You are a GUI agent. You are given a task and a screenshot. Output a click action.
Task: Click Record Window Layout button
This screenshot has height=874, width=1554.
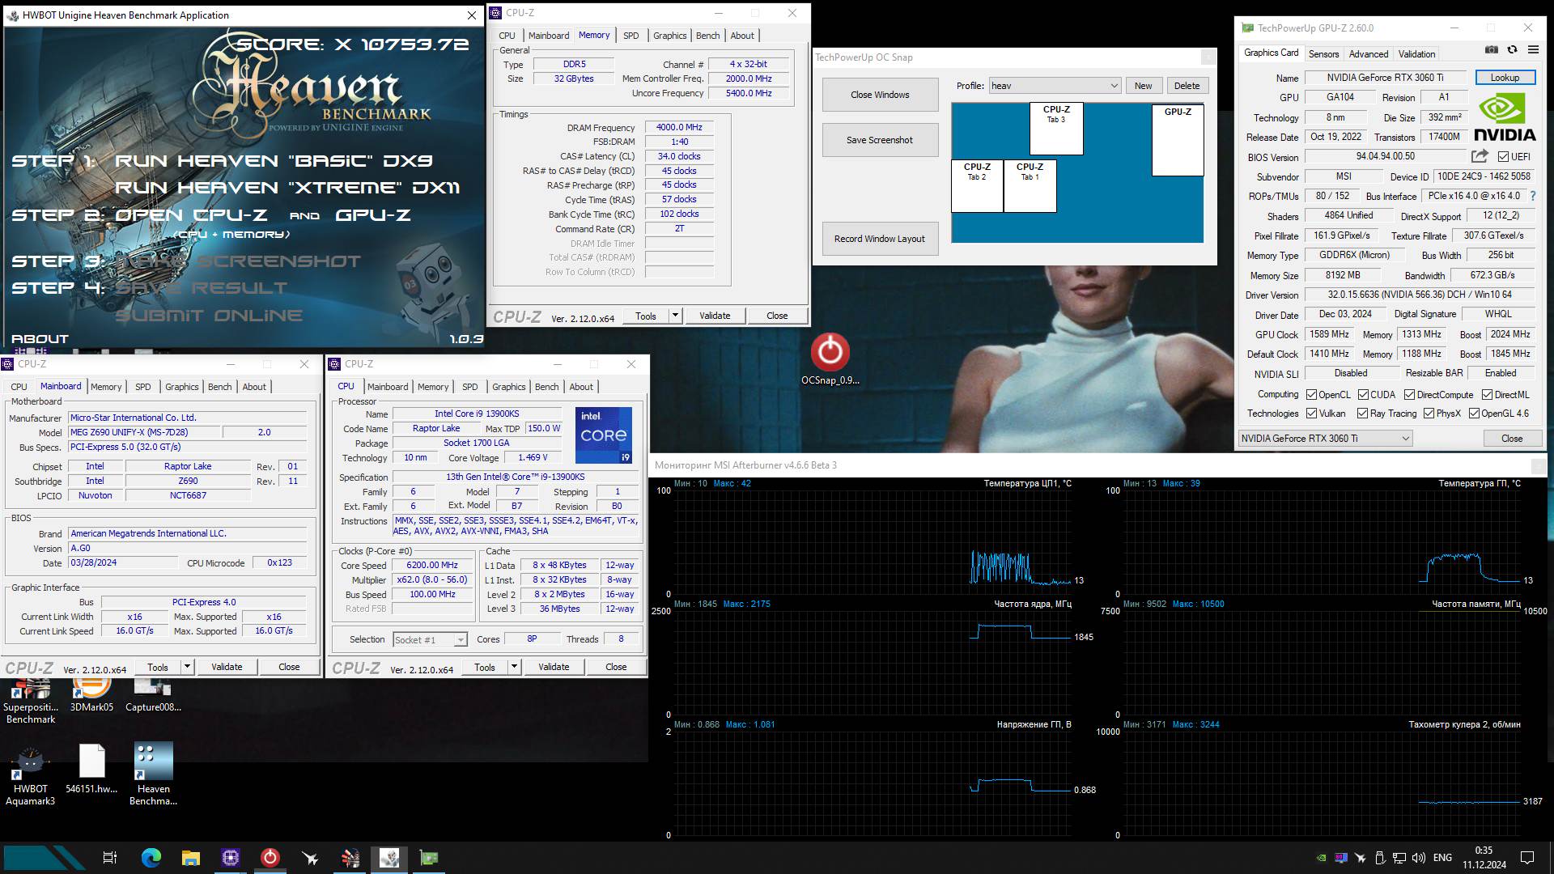(x=880, y=239)
